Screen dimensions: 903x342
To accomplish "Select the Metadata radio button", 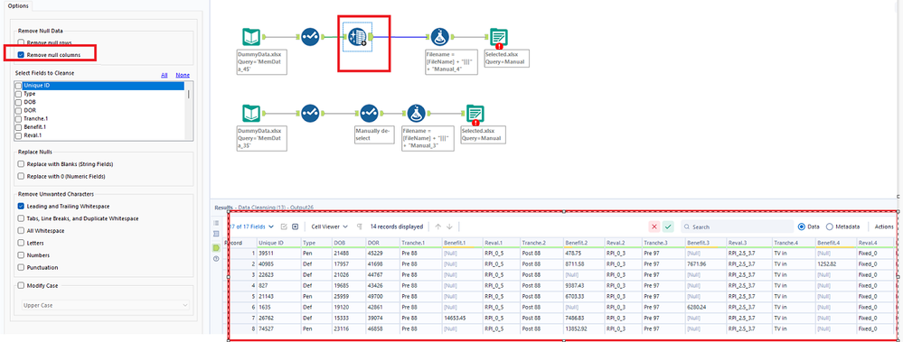I will [830, 227].
